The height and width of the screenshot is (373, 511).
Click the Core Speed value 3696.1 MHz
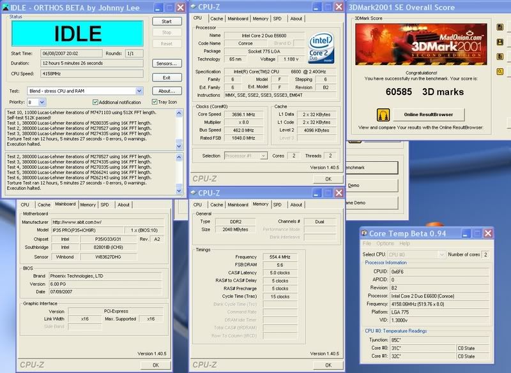tap(243, 115)
